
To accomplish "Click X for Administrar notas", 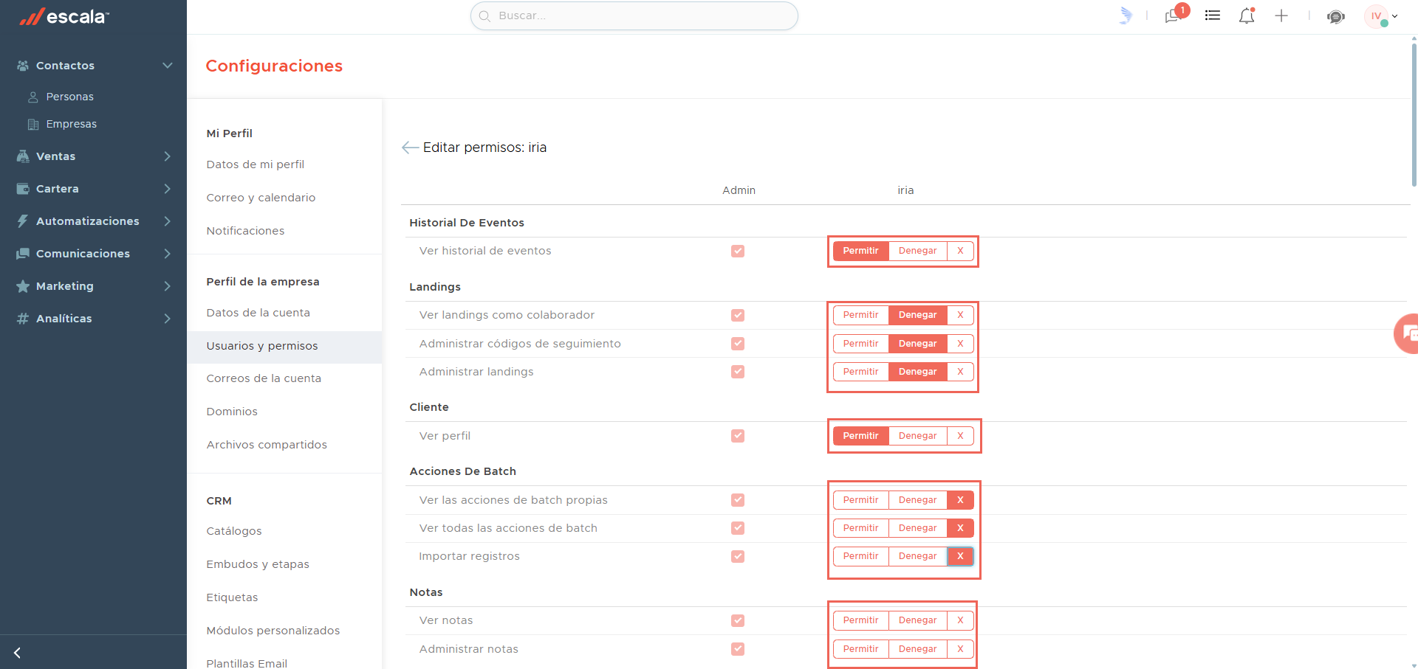I will tap(960, 649).
